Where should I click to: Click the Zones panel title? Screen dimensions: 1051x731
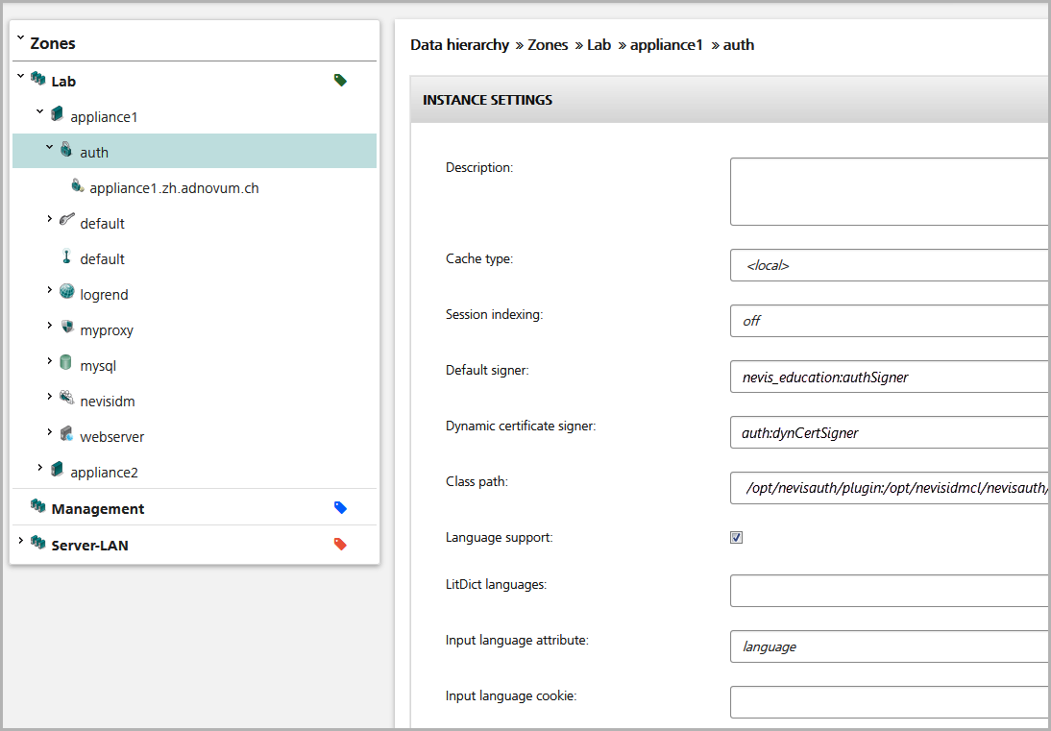(x=53, y=43)
